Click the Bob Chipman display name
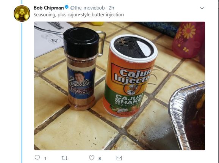 pos(48,8)
